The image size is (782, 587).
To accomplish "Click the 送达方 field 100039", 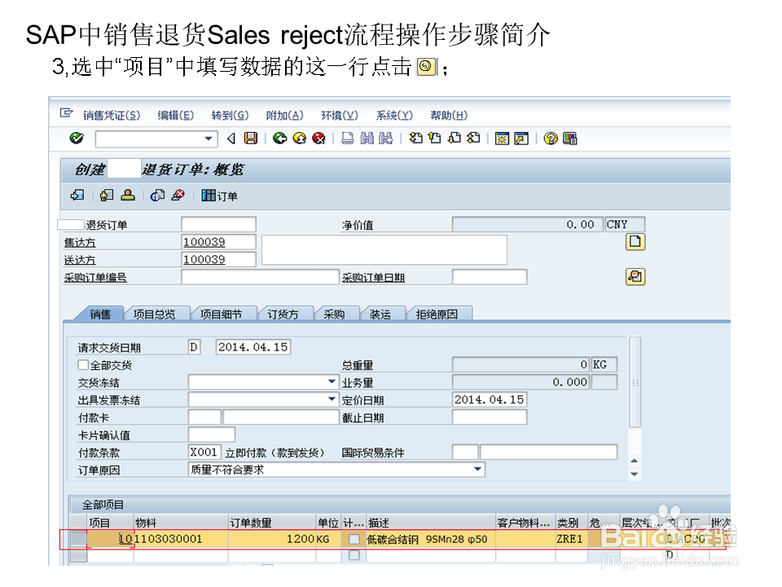I will point(218,259).
